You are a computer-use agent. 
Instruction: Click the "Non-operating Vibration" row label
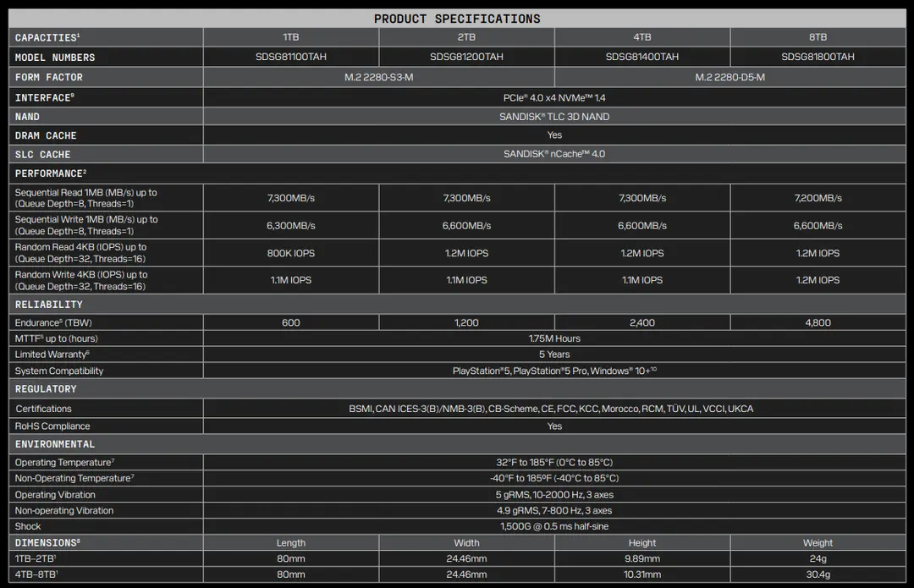click(64, 510)
